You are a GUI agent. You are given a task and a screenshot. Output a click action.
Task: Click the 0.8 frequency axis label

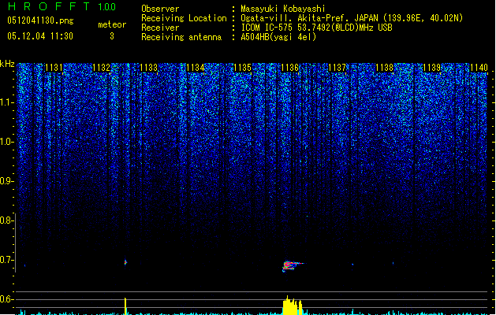[x=6, y=220]
